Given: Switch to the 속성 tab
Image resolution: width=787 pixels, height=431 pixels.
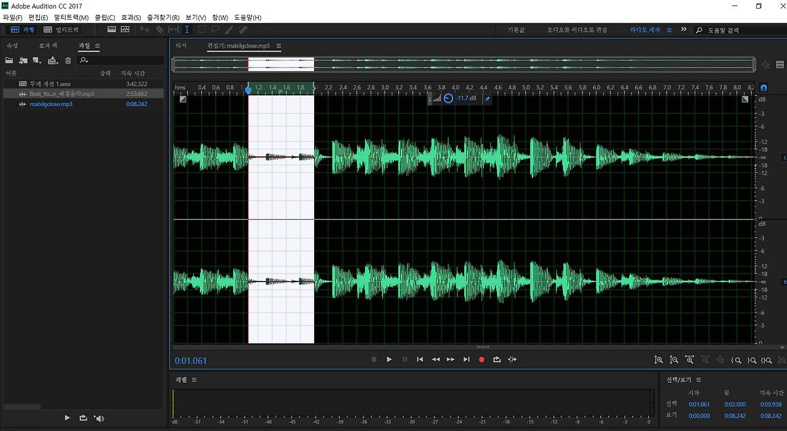Looking at the screenshot, I should (12, 45).
